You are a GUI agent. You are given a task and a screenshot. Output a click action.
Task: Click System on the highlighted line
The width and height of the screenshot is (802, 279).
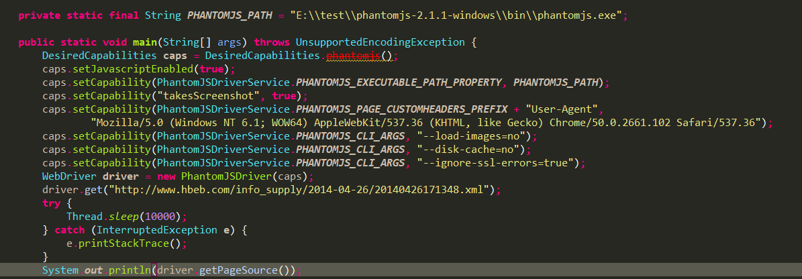pos(60,270)
